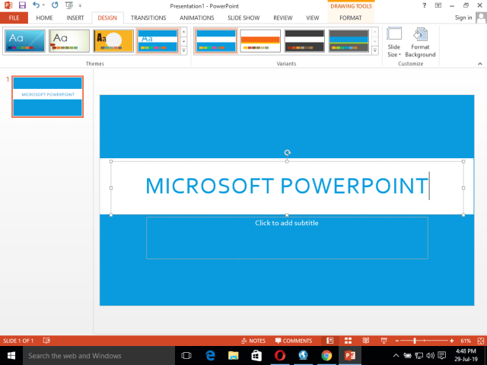This screenshot has height=365, width=487.
Task: Click 'Click to add subtitle' placeholder
Action: click(x=287, y=236)
